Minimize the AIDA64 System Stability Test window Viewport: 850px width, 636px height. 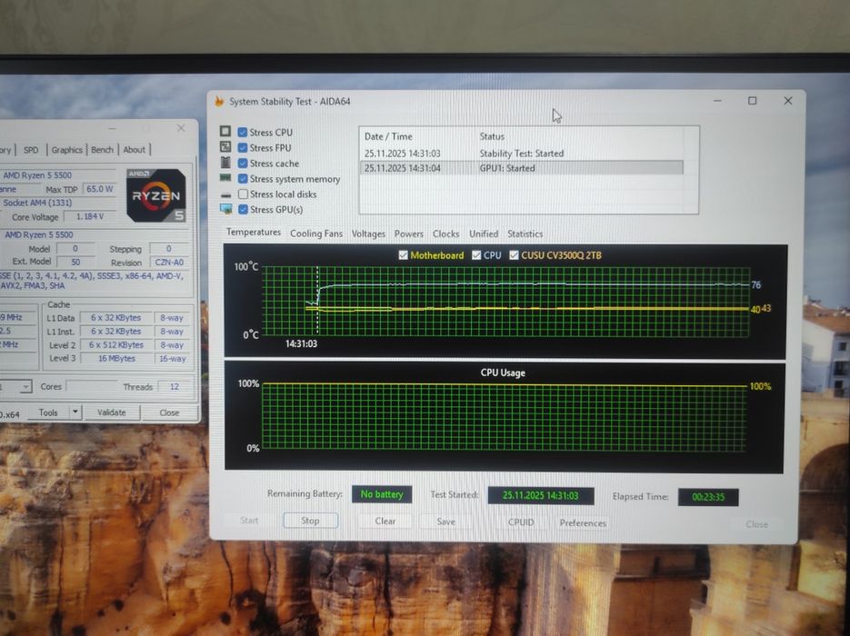[x=717, y=101]
